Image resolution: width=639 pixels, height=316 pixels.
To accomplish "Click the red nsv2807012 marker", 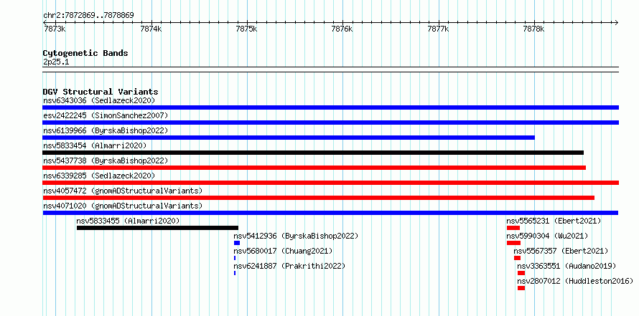I will [521, 288].
